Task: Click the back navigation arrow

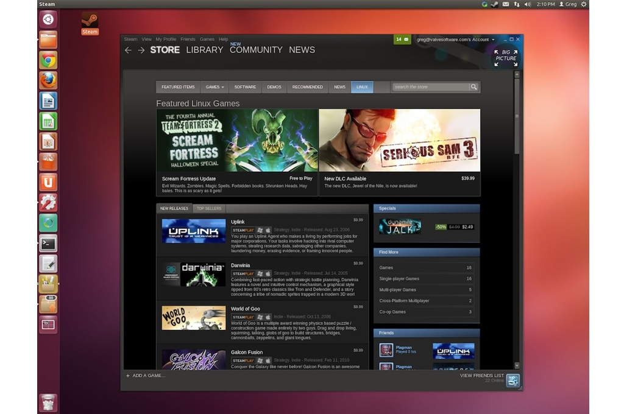Action: click(x=128, y=50)
